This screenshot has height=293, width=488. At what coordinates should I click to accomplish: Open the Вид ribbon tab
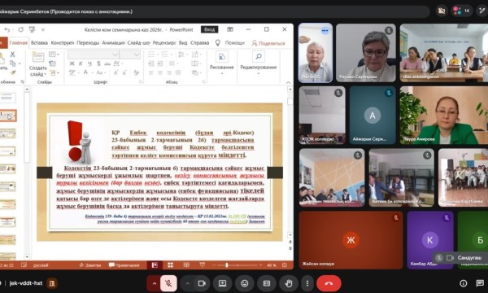[183, 42]
